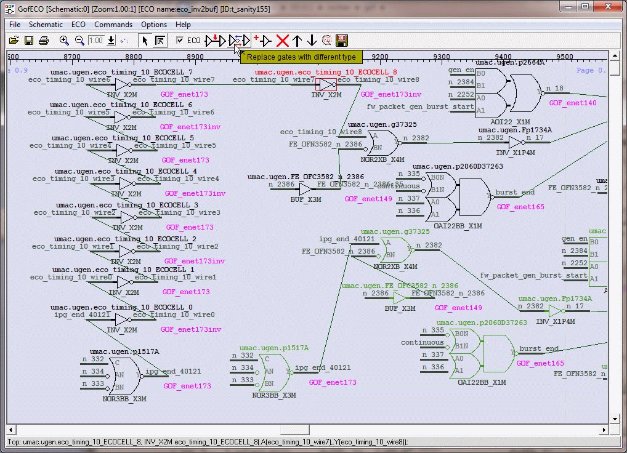Click Replace gates with different type tool
The image size is (627, 453).
[x=239, y=41]
